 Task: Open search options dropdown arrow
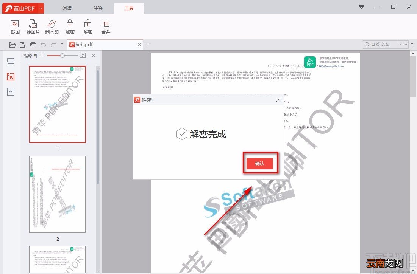coord(406,45)
